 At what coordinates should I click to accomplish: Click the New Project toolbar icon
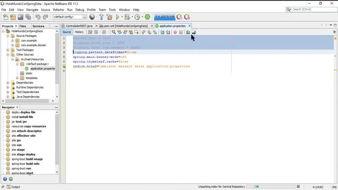coord(13,17)
